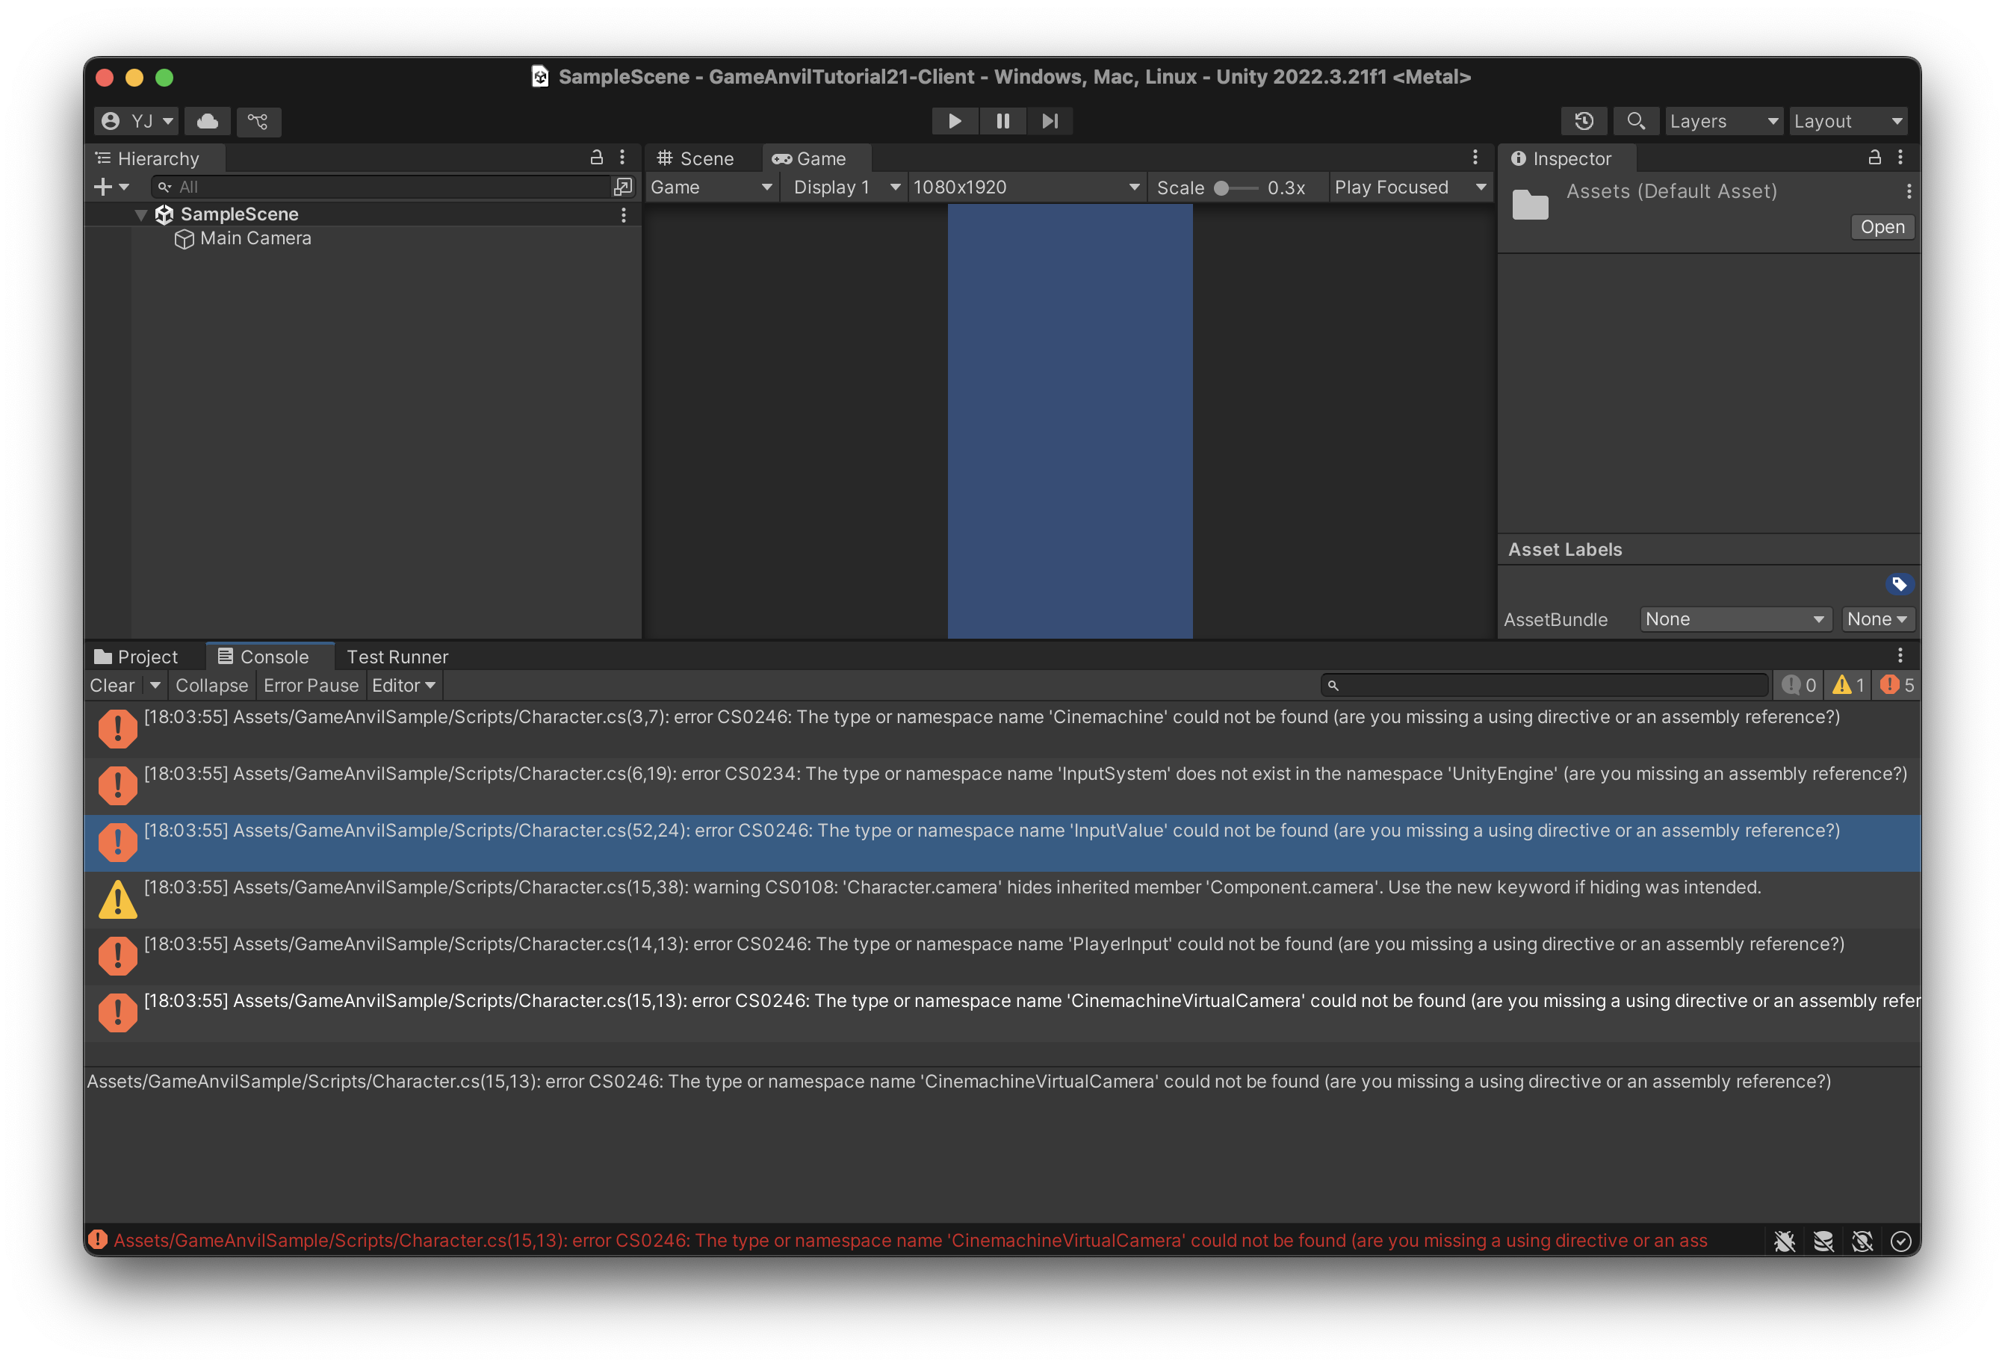Click the Open button in Inspector
Screen dimensions: 2005x1367
point(1882,227)
